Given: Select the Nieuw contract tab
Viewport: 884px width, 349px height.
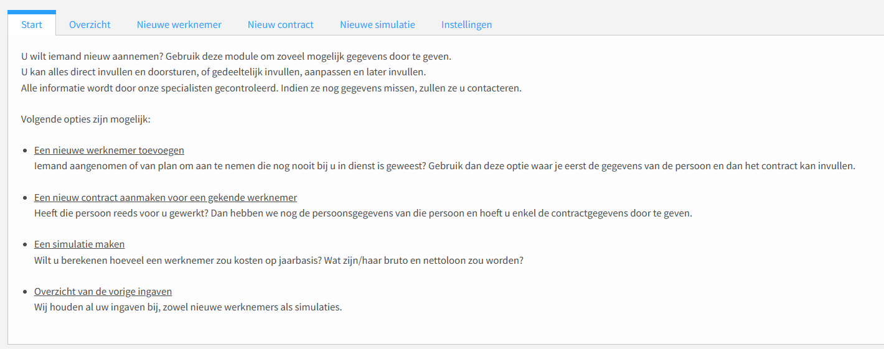Looking at the screenshot, I should [281, 24].
